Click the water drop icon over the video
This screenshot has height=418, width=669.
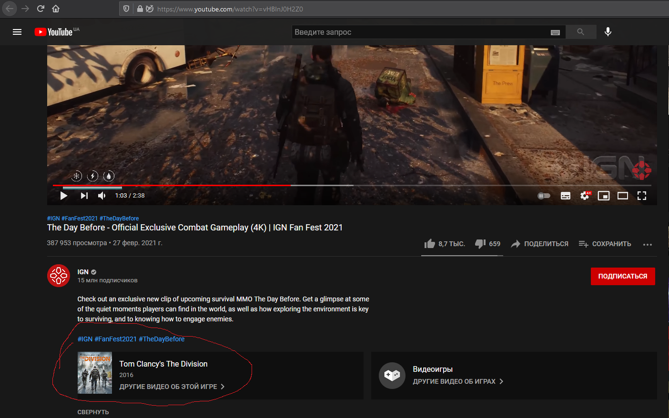109,176
